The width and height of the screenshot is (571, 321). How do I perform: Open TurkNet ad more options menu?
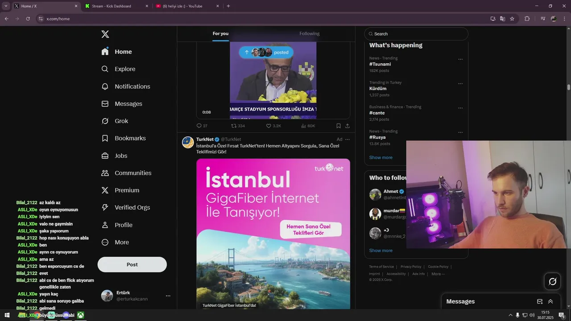348,140
